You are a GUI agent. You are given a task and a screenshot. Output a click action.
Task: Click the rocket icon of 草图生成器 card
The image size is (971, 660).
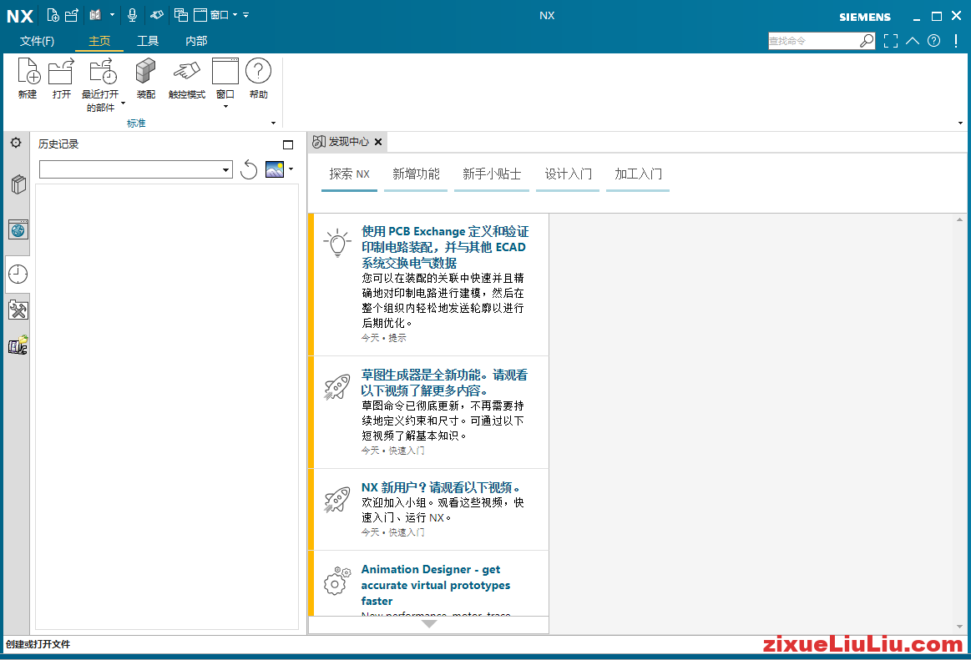(x=336, y=387)
